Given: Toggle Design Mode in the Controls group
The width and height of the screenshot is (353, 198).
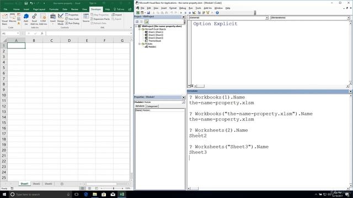Looking at the screenshot, I should 60,19.
